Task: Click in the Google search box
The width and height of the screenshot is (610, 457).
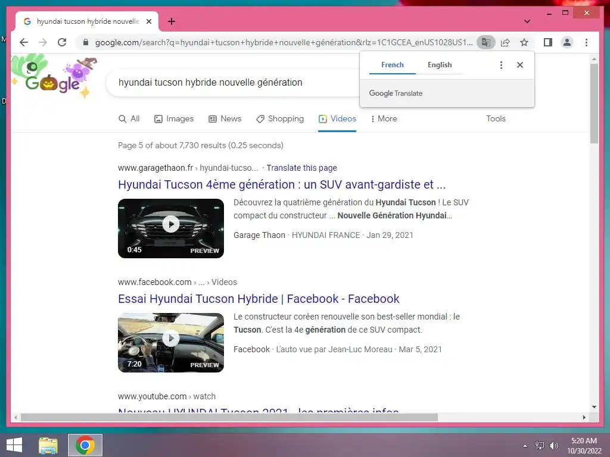Action: click(x=234, y=82)
